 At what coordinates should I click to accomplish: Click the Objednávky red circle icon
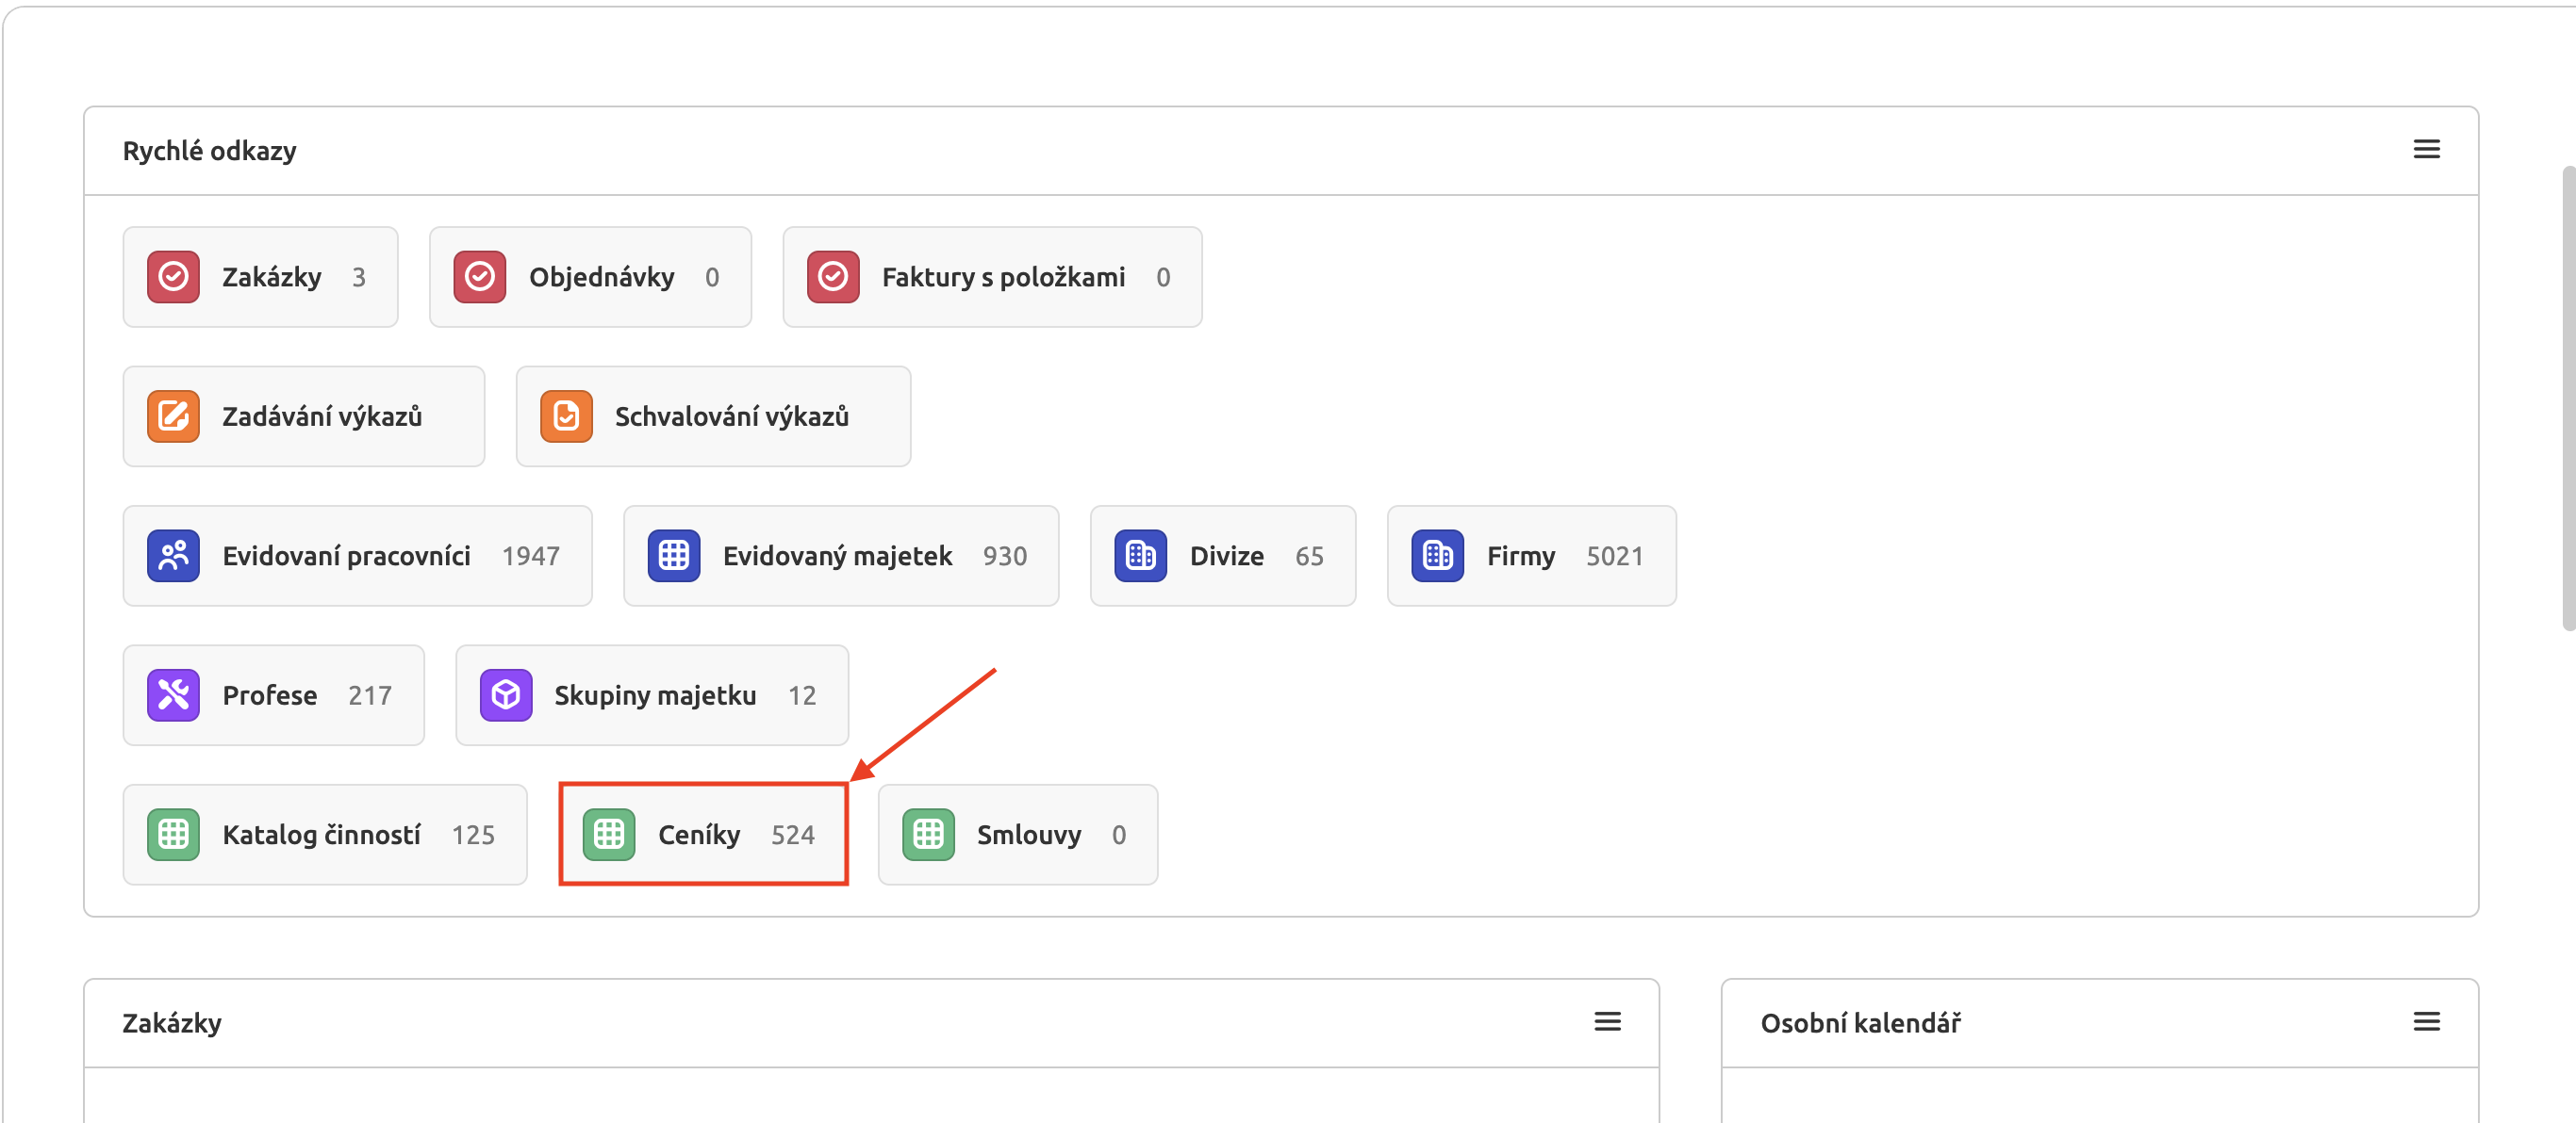click(479, 277)
